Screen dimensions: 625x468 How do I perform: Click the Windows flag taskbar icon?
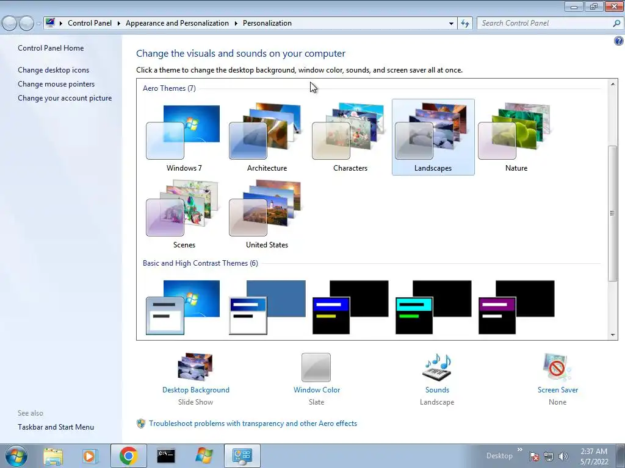point(204,456)
